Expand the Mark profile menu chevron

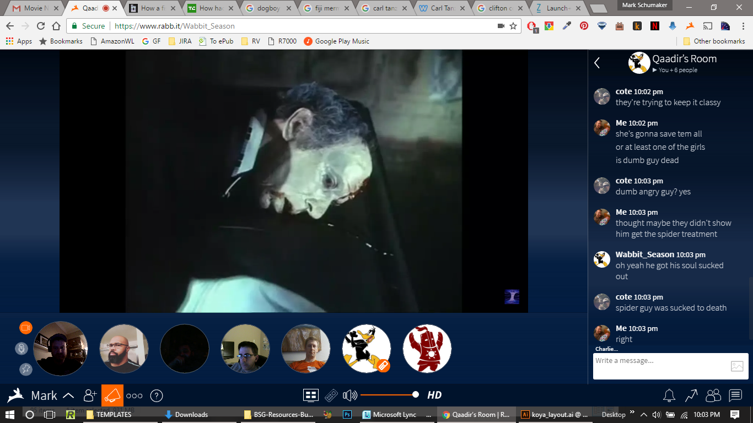click(x=68, y=395)
